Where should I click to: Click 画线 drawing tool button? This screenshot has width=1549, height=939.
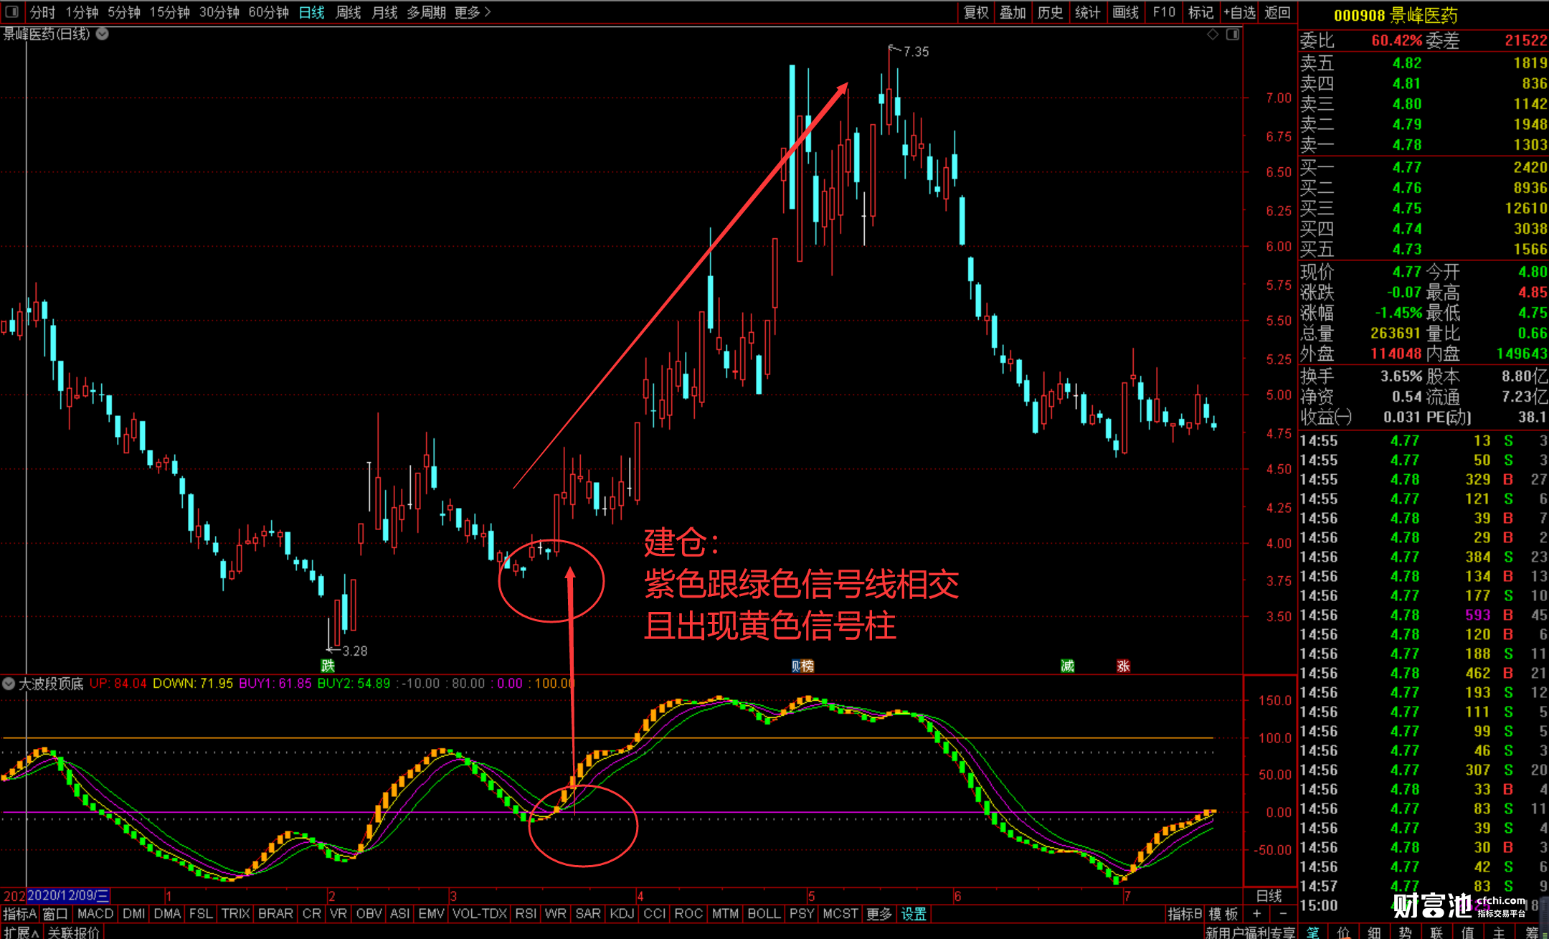click(x=1125, y=12)
